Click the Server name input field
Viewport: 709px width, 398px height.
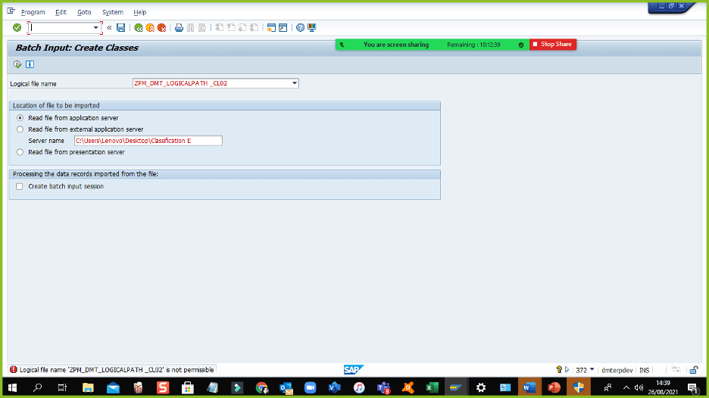pyautogui.click(x=148, y=141)
